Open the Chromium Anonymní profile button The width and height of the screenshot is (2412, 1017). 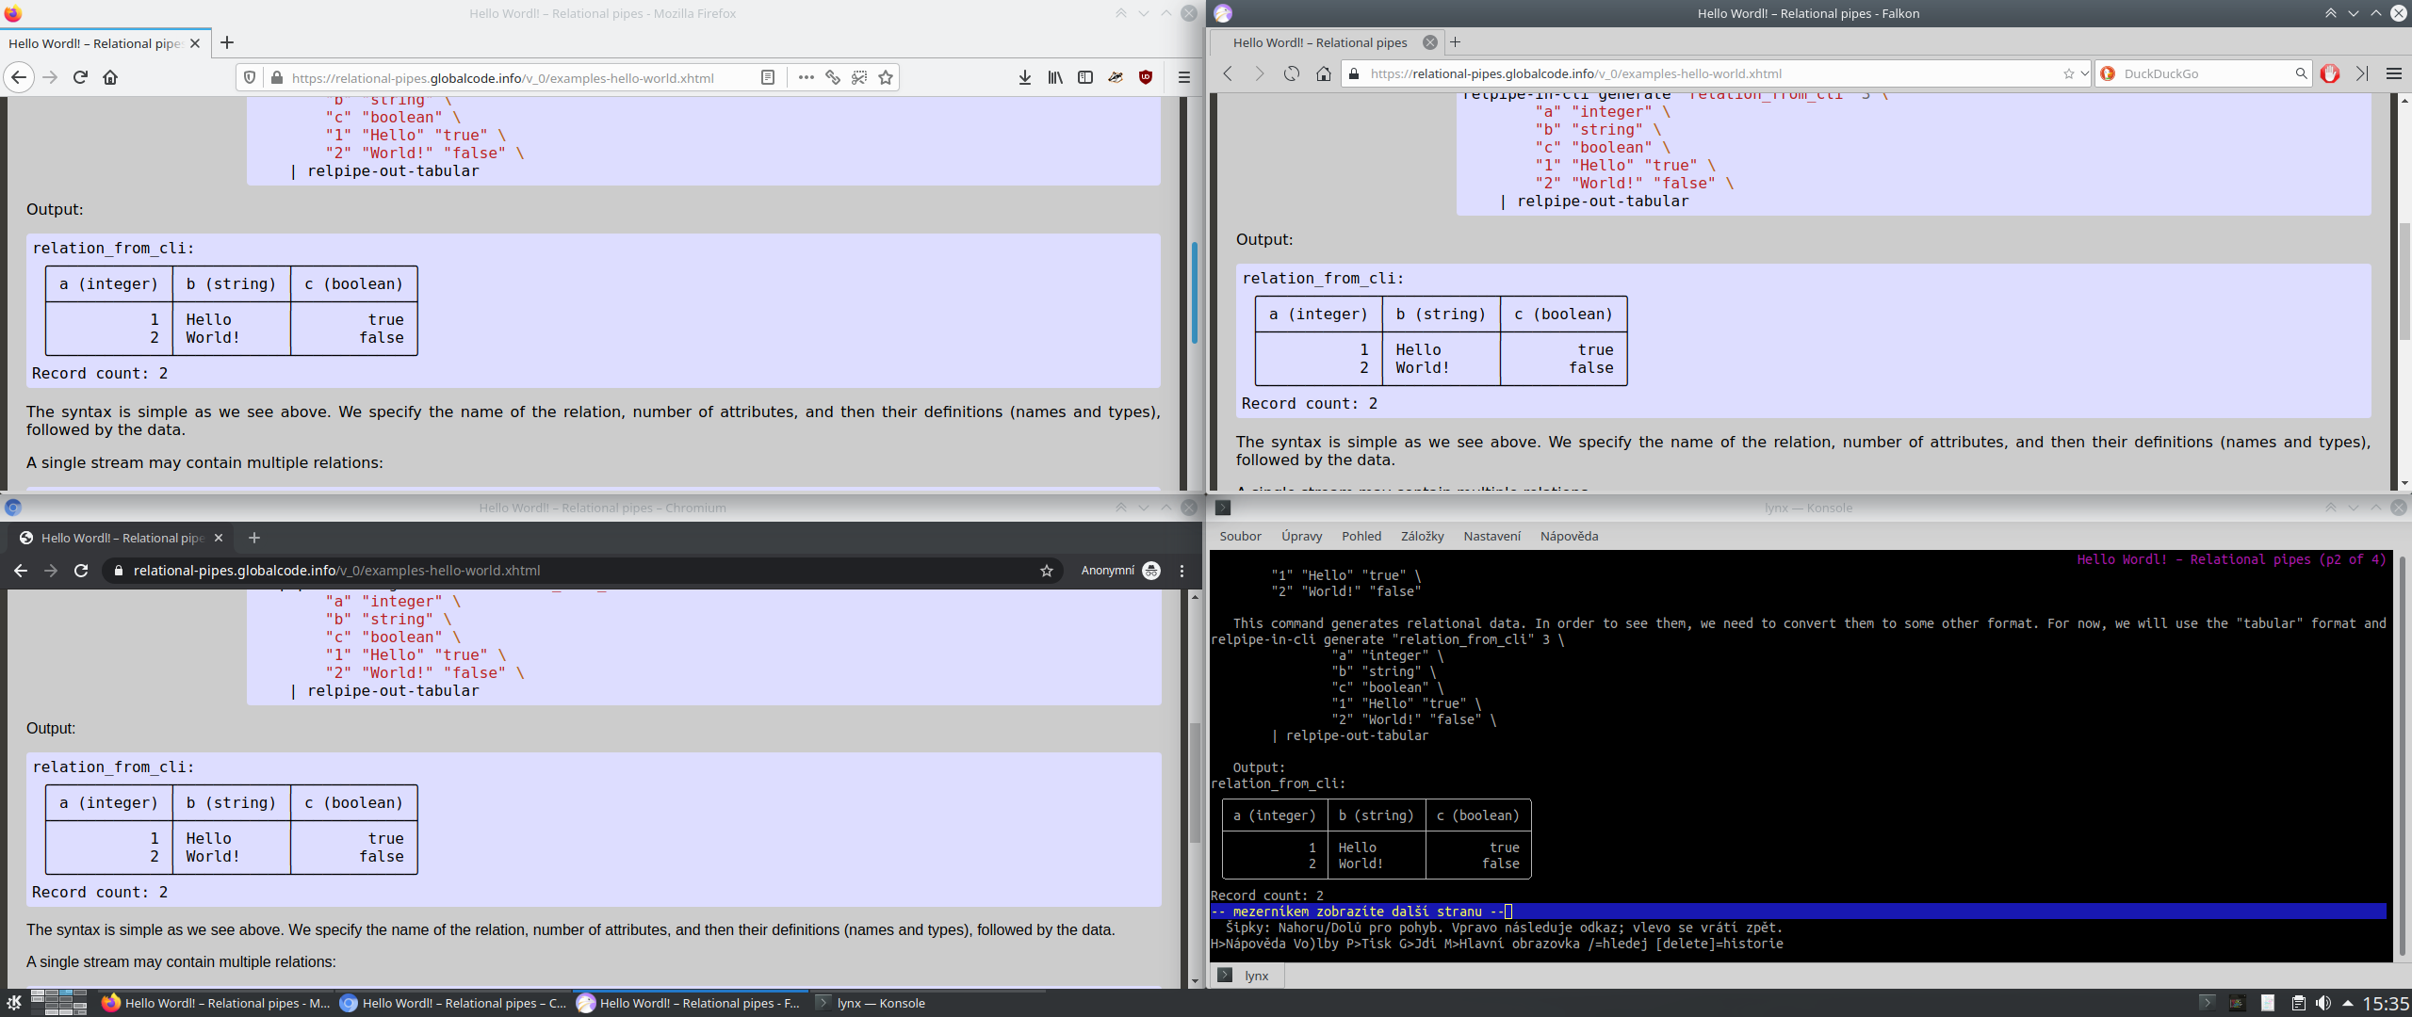tap(1120, 571)
